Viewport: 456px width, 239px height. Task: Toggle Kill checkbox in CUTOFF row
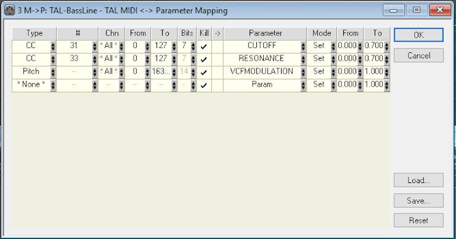point(204,46)
